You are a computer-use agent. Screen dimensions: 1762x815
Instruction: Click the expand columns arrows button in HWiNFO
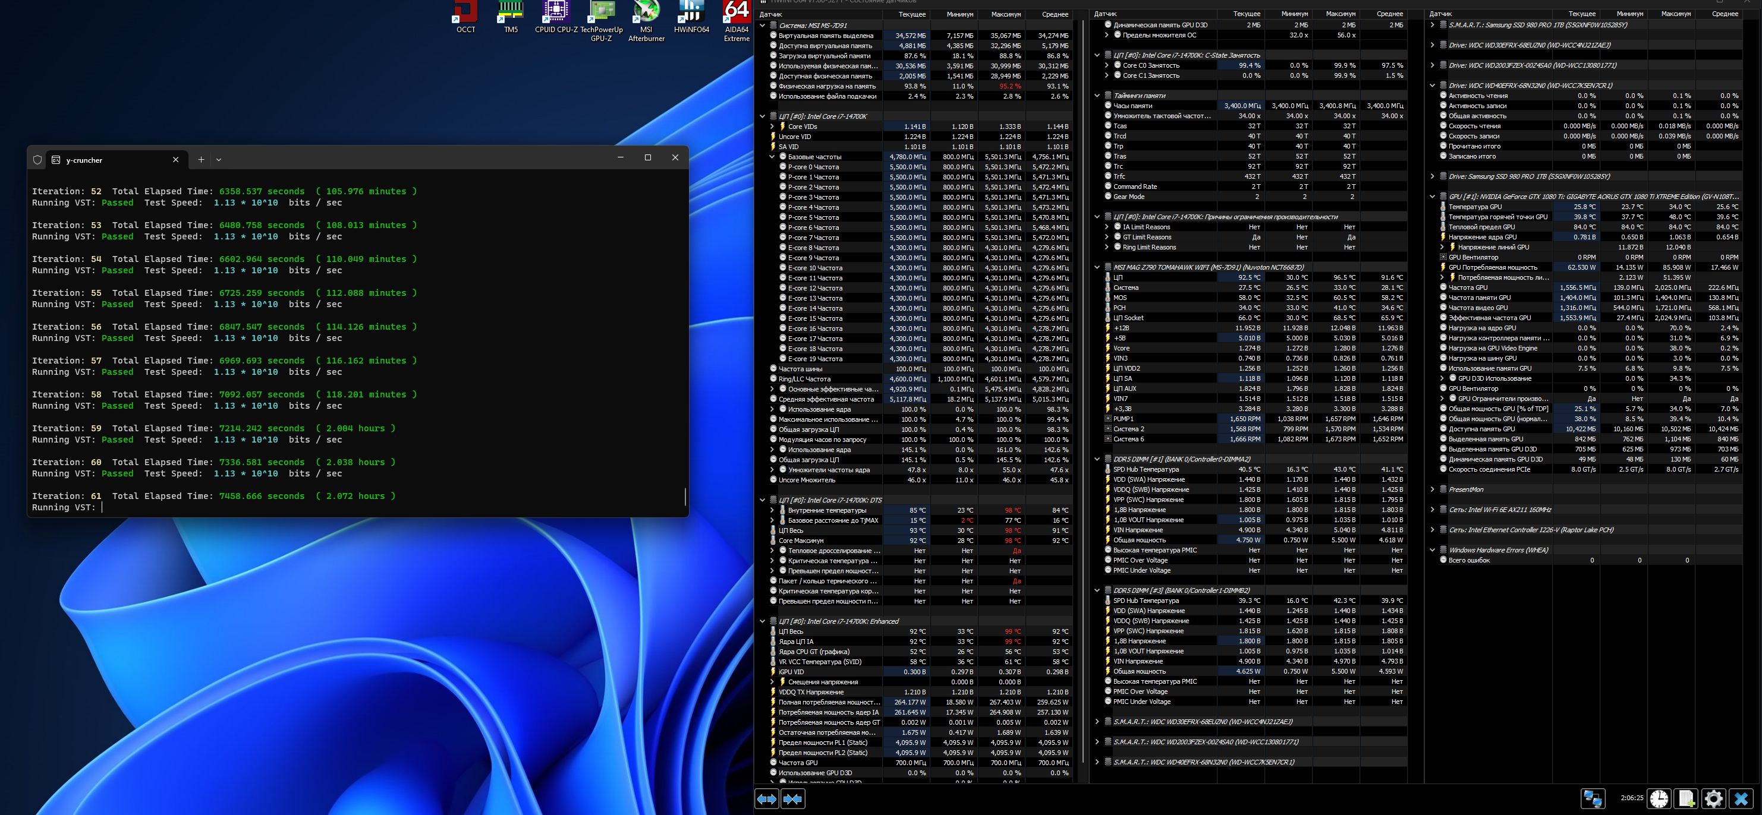coord(766,798)
